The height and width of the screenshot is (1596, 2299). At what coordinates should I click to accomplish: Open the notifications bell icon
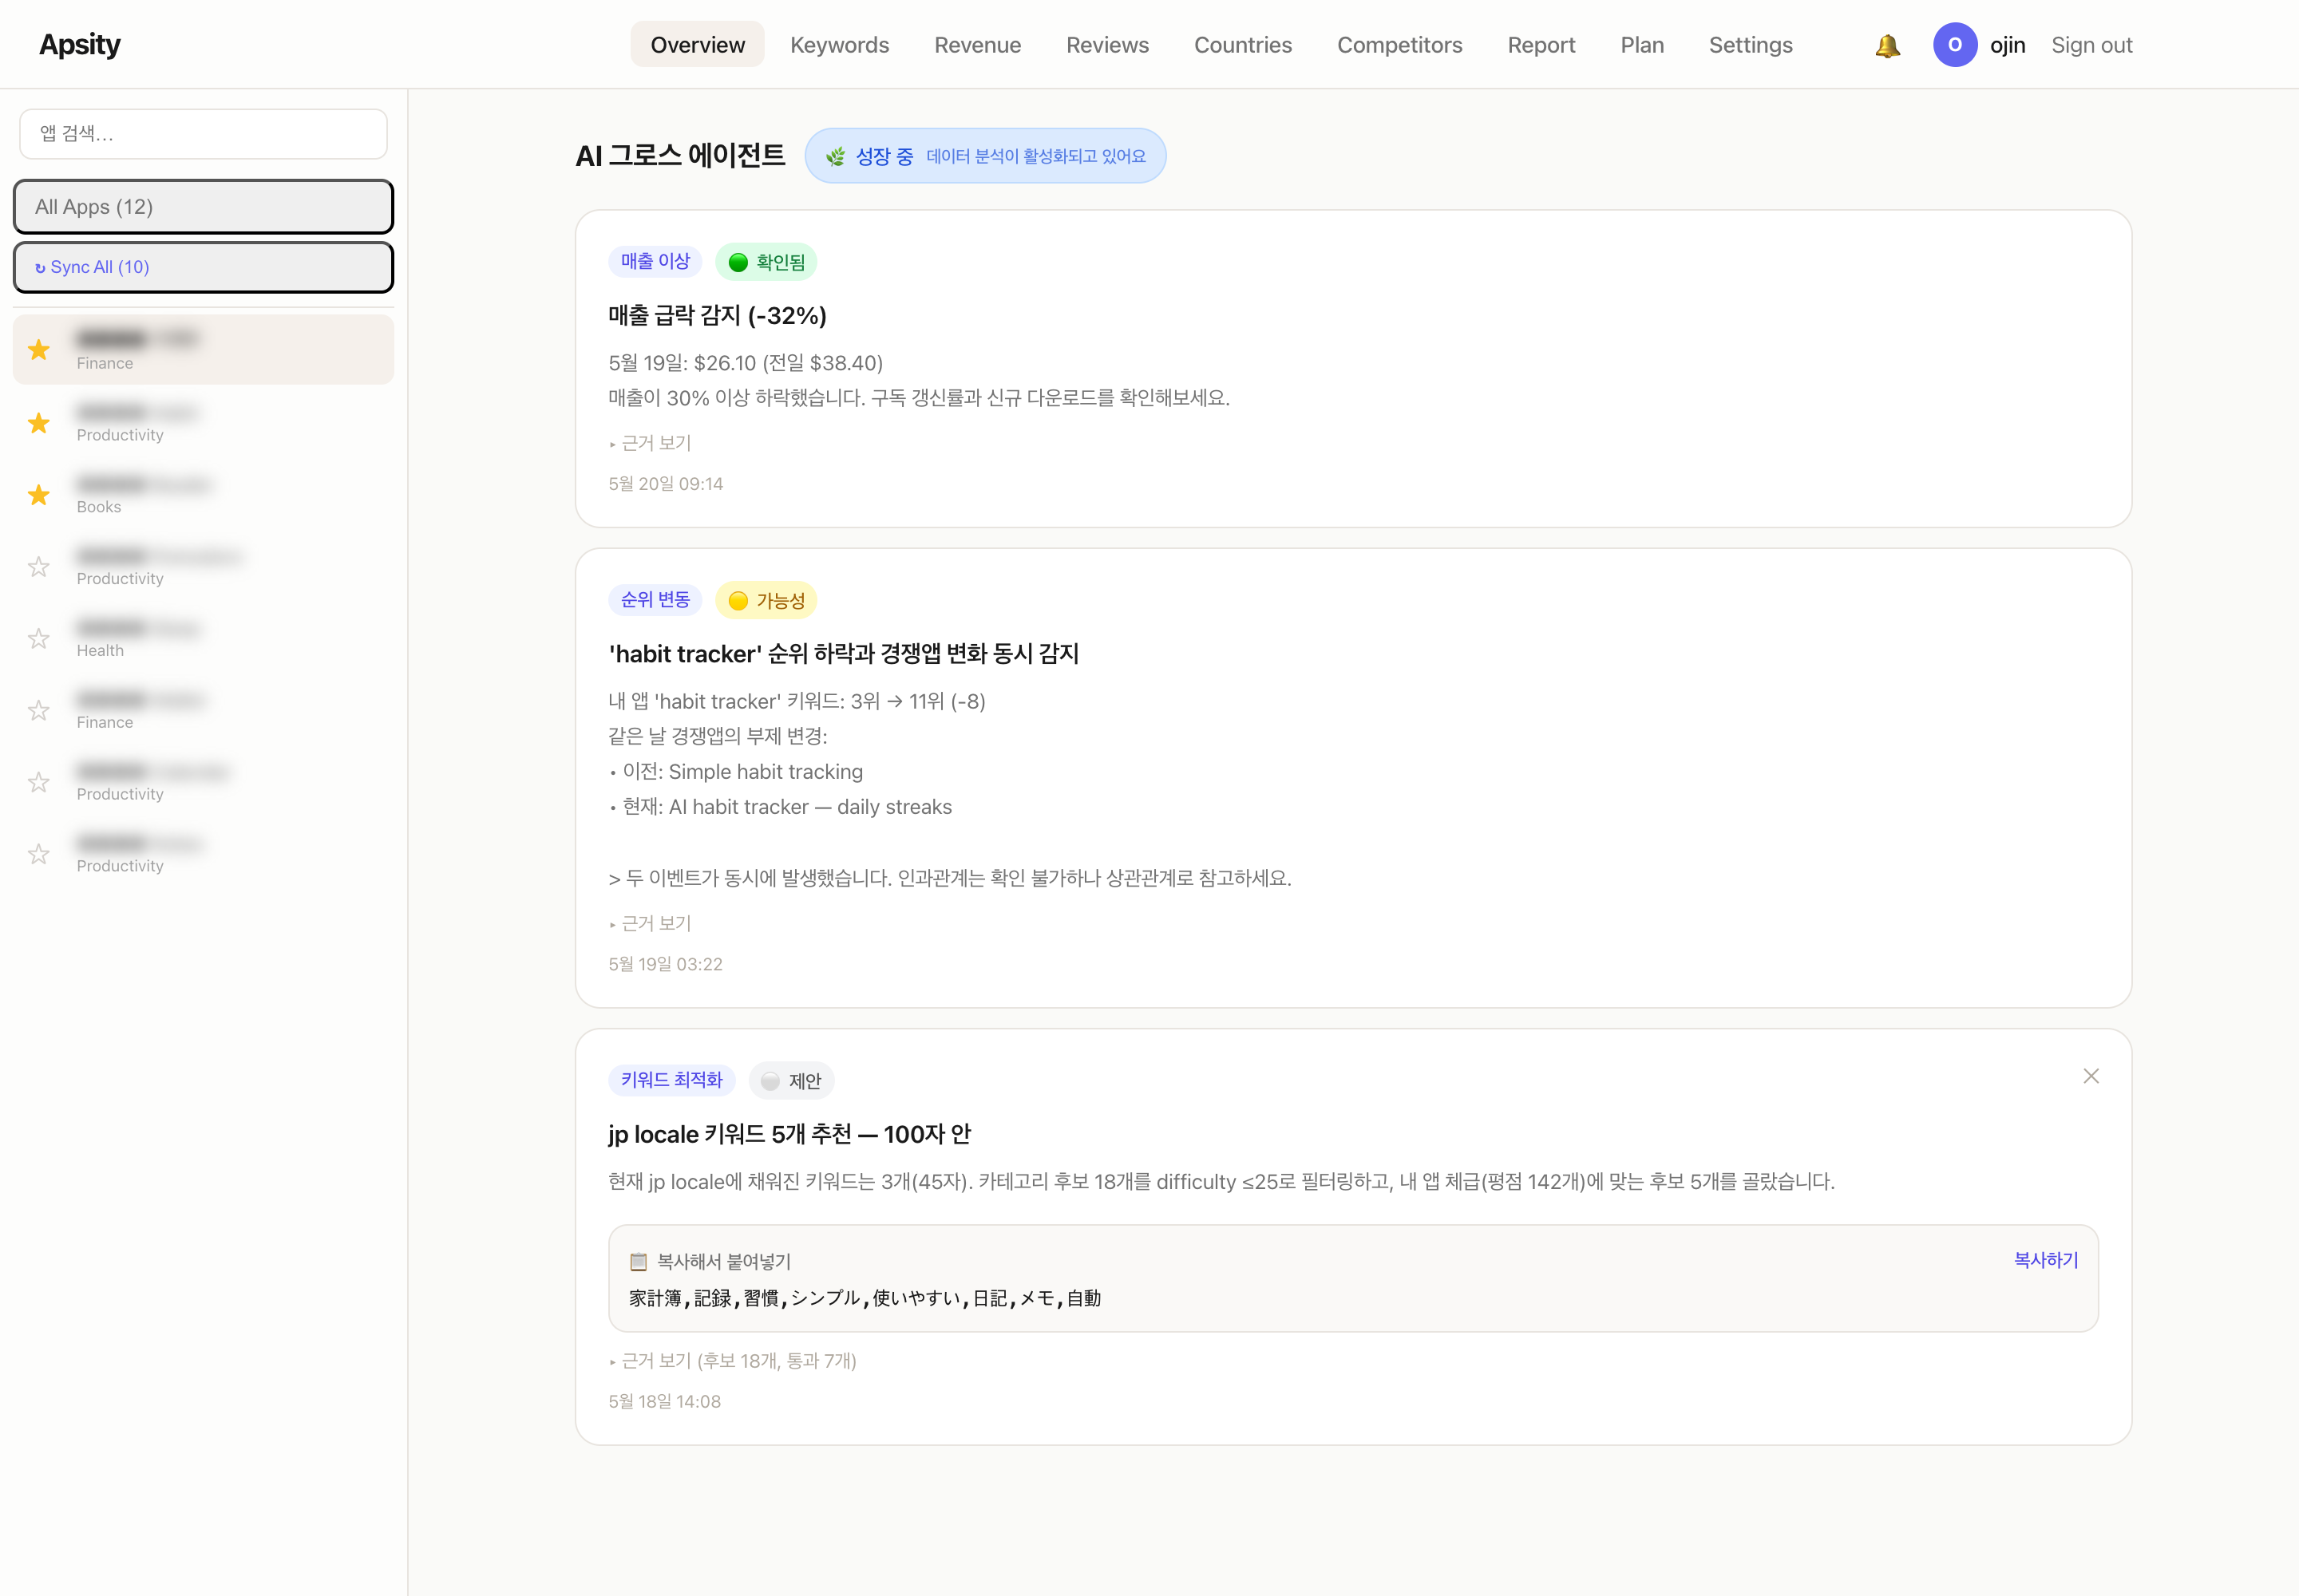point(1887,45)
